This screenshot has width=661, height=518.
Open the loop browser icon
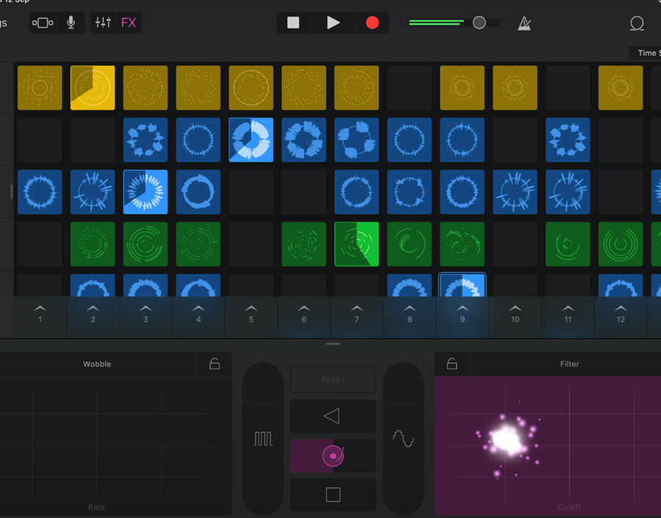coord(637,23)
